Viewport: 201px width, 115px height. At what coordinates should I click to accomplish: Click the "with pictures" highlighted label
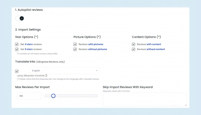pos(95,44)
